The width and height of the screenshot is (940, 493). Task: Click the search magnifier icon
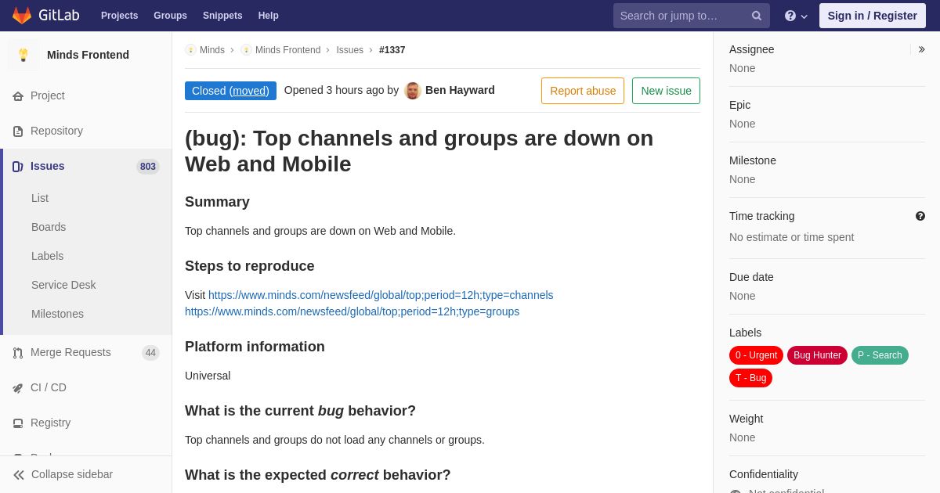757,16
